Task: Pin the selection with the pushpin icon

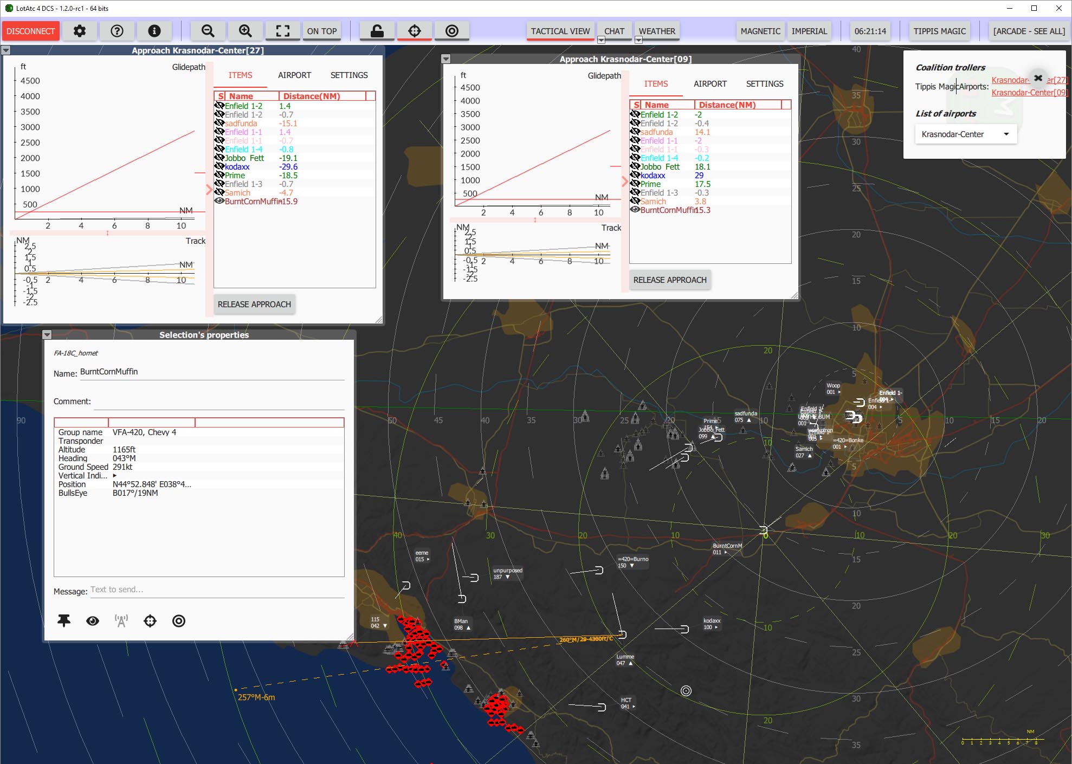Action: [64, 621]
